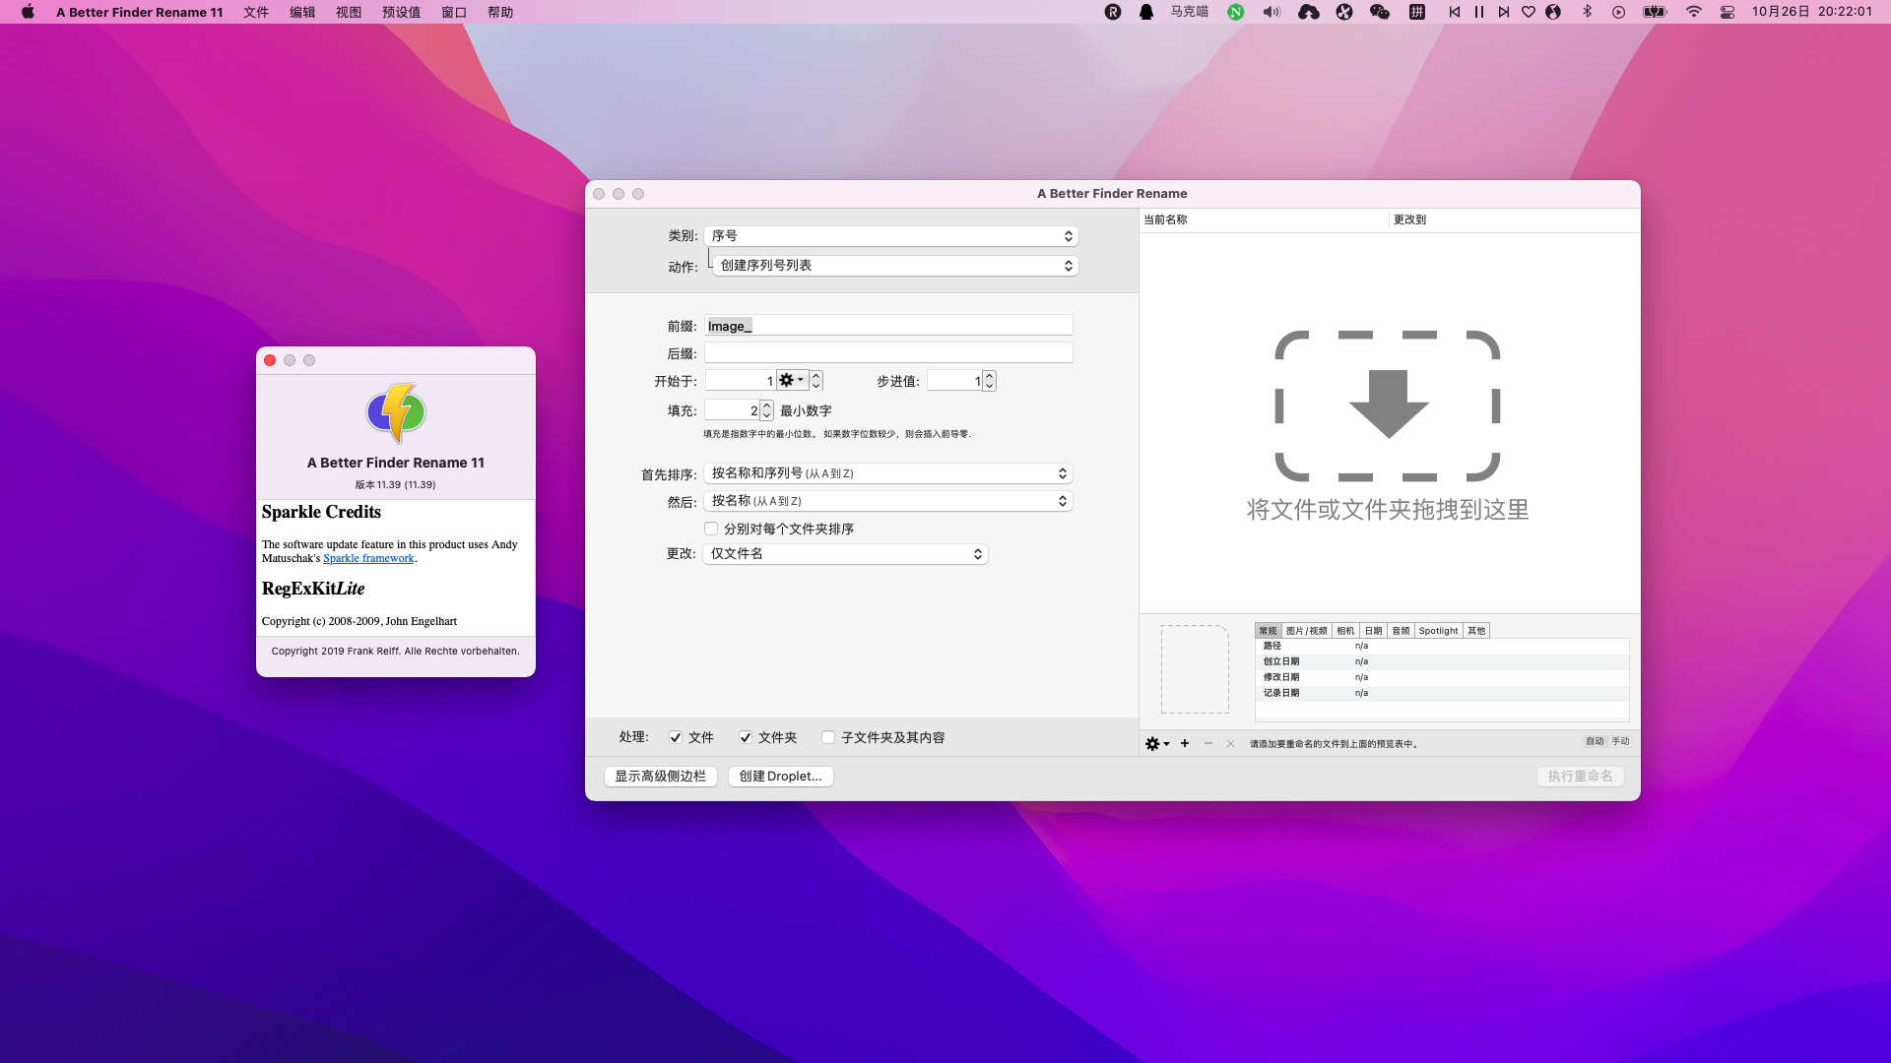This screenshot has width=1891, height=1063.
Task: Check the 子文件夹及其内容 checkbox
Action: (x=828, y=737)
